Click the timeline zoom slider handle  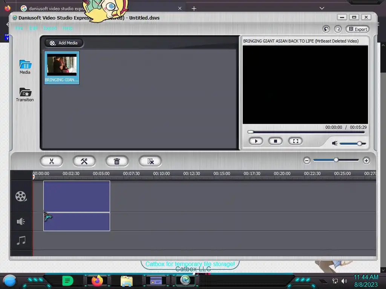point(336,160)
